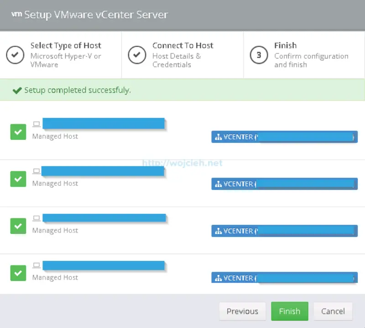Toggle the checkbox on the last Managed Host
Viewport: 365px width, 328px height.
pyautogui.click(x=18, y=273)
